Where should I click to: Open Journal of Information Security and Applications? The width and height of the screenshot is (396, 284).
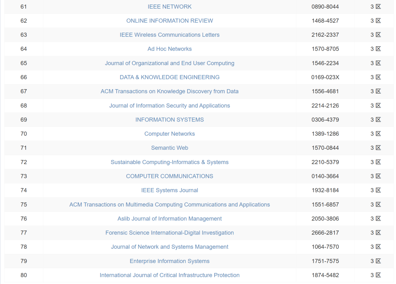[169, 106]
